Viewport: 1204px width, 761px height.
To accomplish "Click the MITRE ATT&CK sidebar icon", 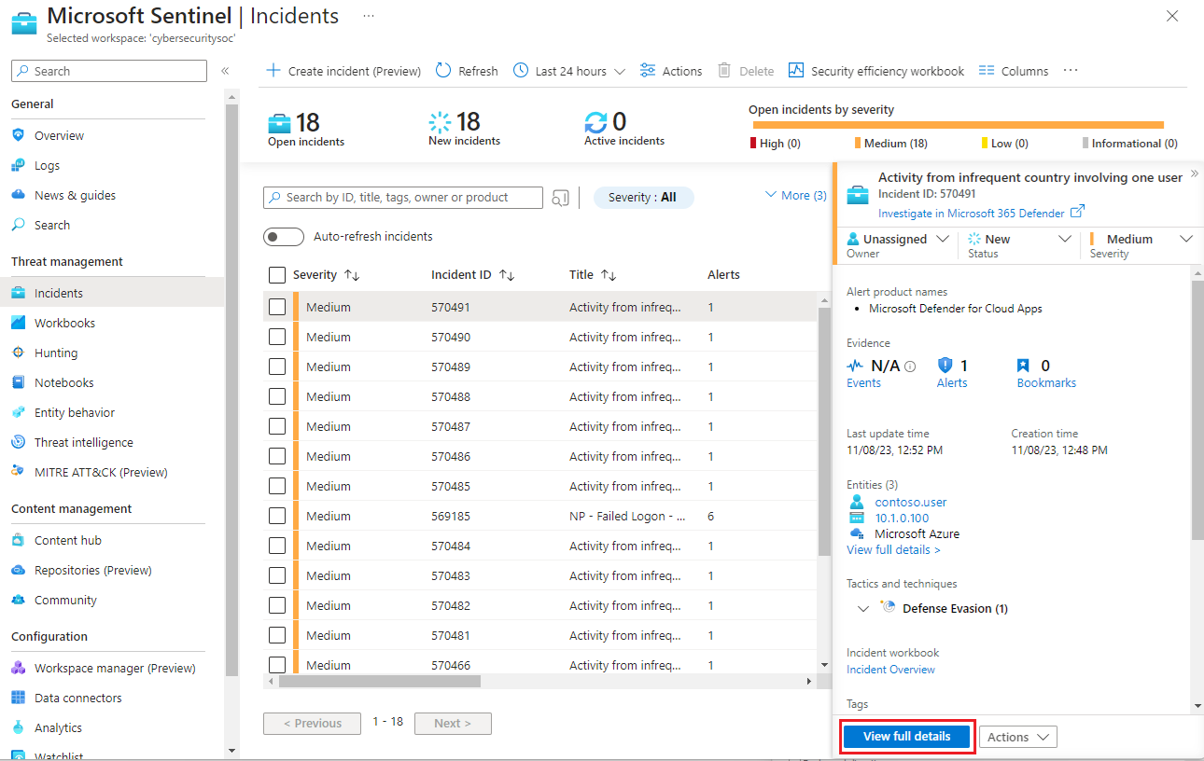I will coord(18,472).
